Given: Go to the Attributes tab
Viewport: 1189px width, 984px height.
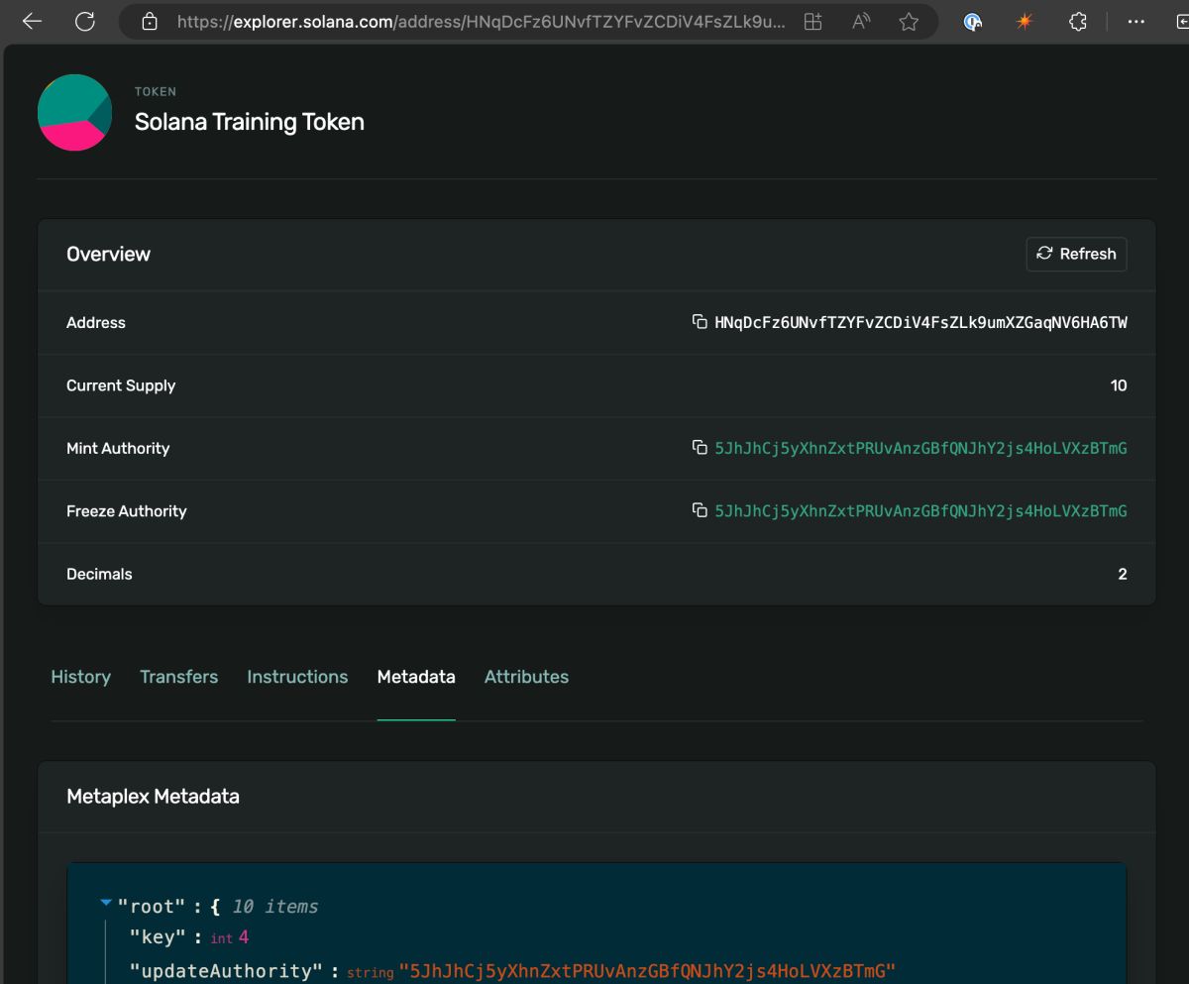Looking at the screenshot, I should click(526, 677).
